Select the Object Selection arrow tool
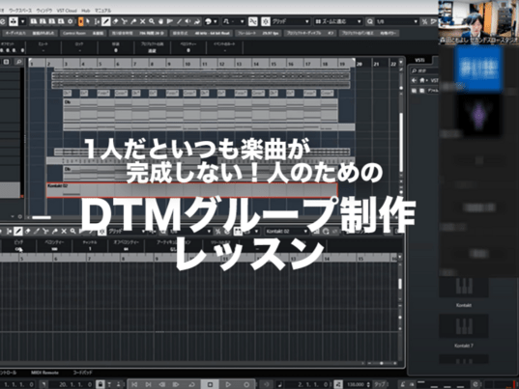 pos(88,21)
